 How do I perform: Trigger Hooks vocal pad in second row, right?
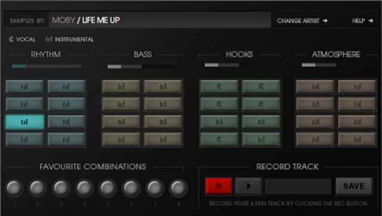tap(261, 104)
